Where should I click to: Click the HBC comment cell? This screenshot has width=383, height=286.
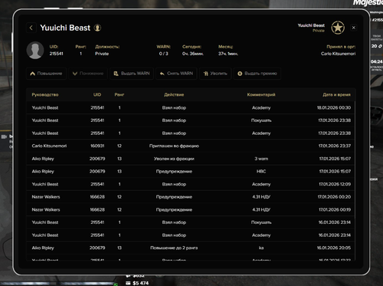click(x=261, y=172)
